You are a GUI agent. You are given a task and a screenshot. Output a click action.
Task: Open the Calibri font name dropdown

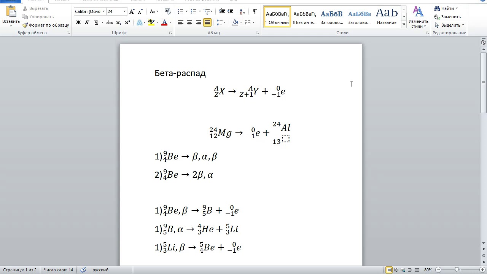(103, 11)
